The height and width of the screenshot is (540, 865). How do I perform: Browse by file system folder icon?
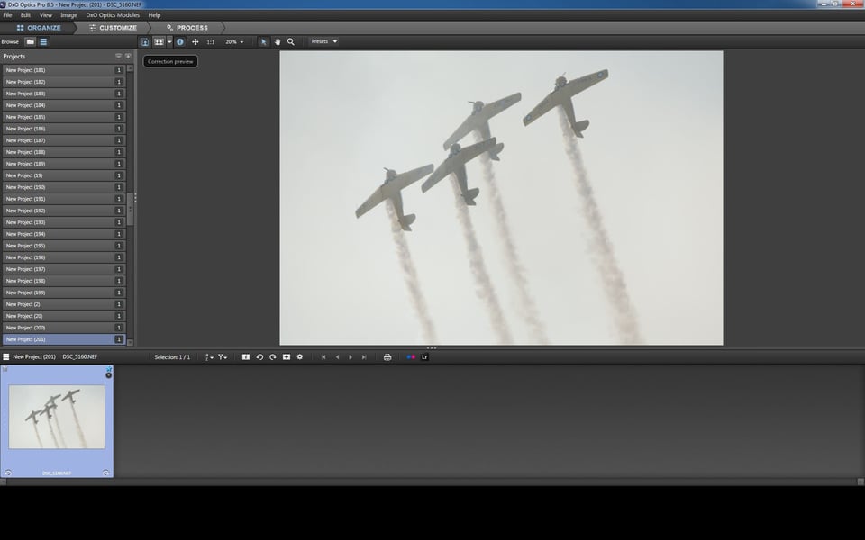click(31, 42)
